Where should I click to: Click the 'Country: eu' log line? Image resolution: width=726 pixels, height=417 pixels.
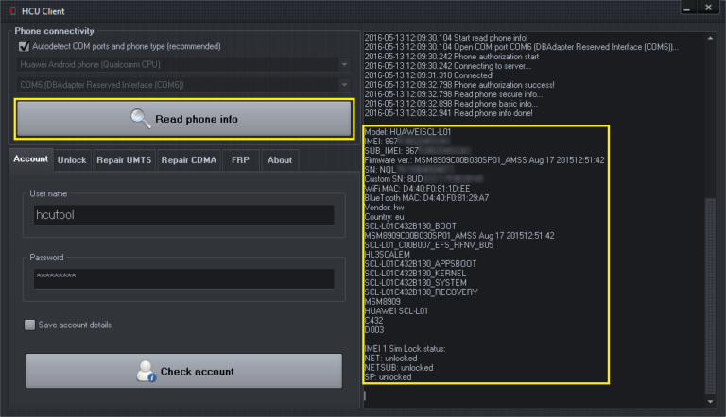(385, 217)
